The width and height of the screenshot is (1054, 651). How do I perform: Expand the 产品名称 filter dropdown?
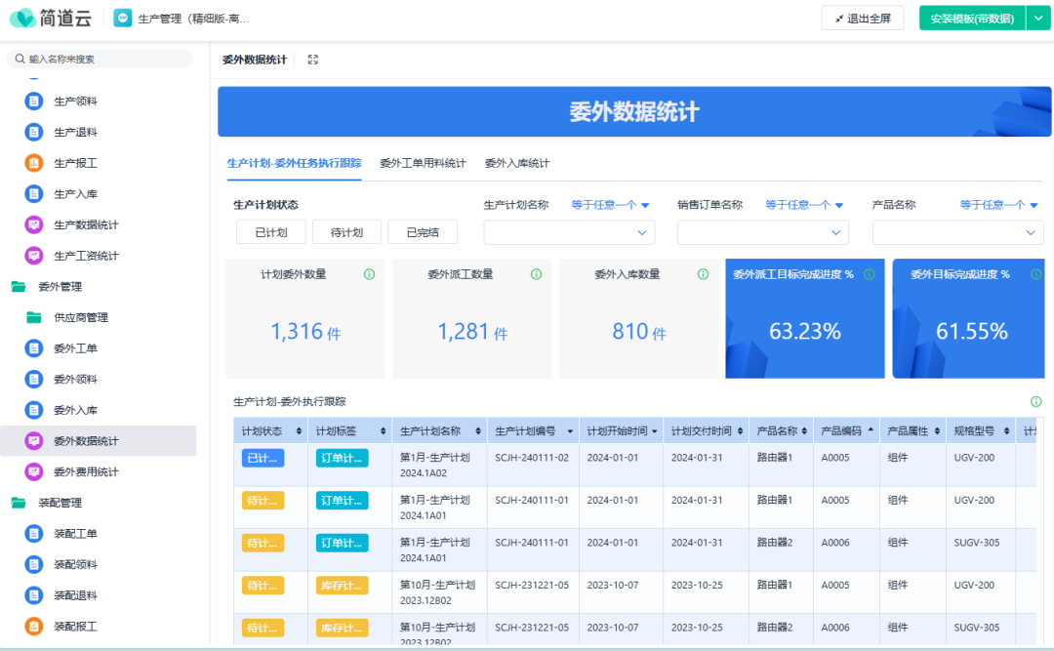point(957,232)
